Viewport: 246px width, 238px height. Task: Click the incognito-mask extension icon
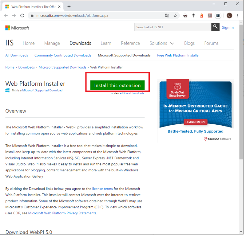pos(185,16)
